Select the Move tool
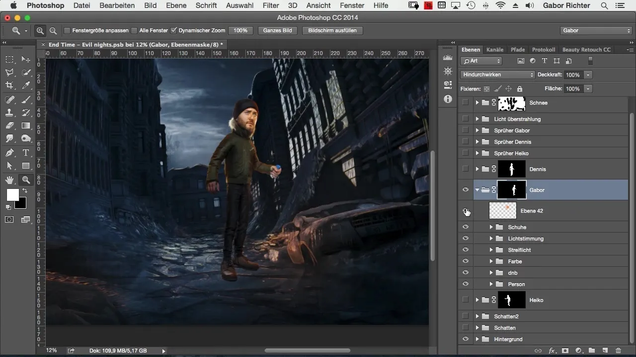The height and width of the screenshot is (357, 636). (26, 59)
